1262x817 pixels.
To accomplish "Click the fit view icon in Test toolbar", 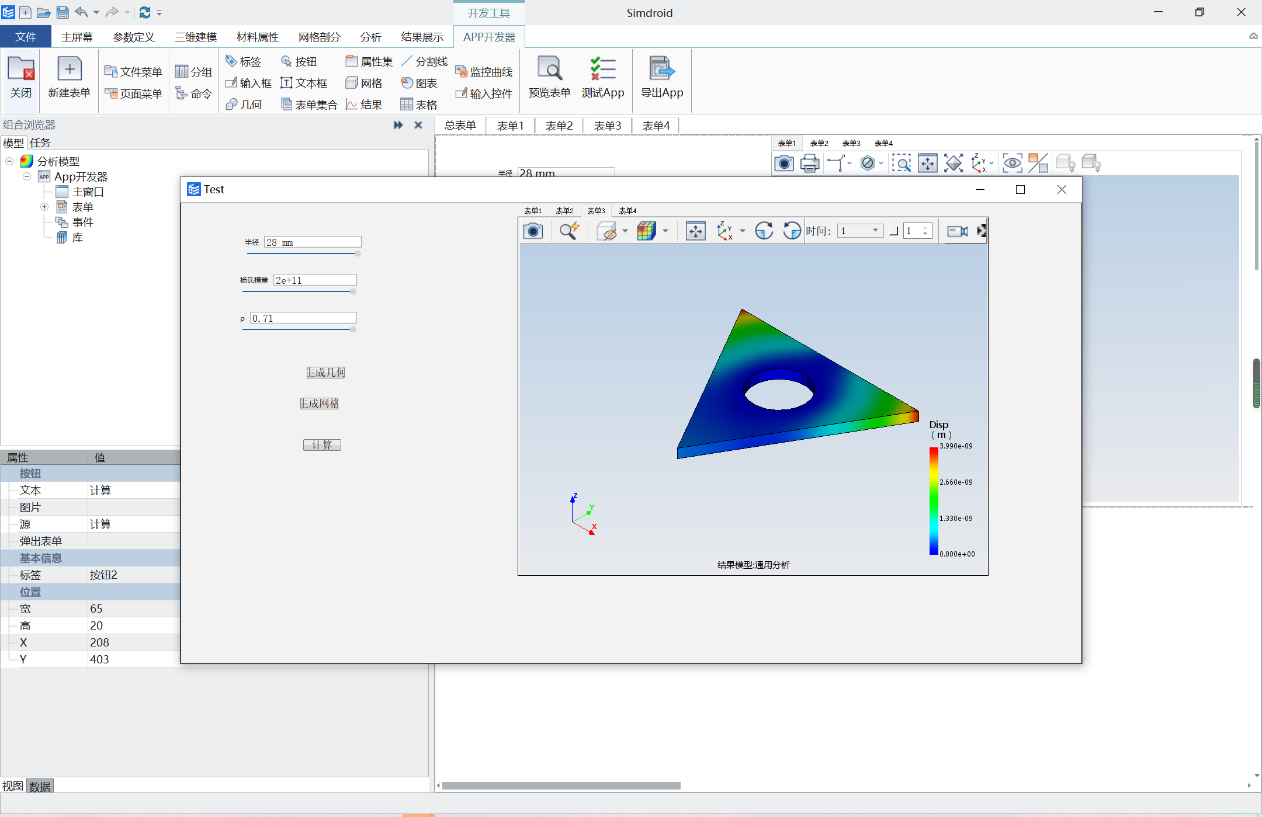I will [x=695, y=231].
